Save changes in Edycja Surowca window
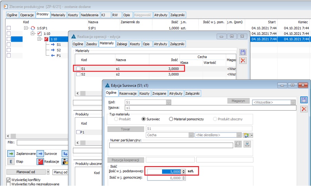 tap(304, 100)
